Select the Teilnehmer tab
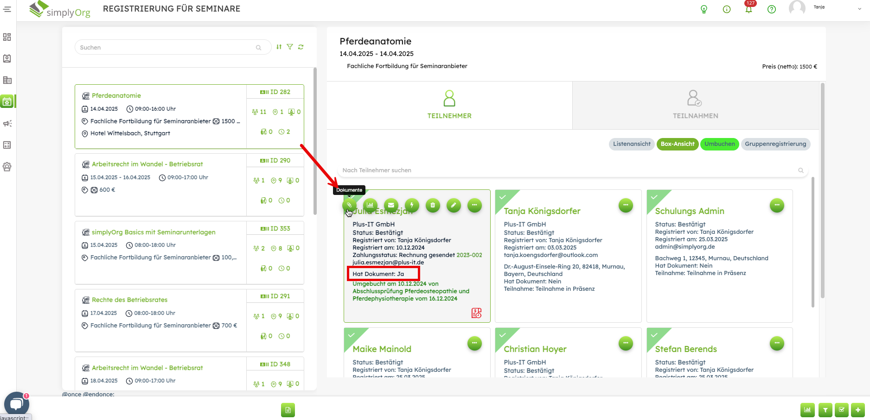 pos(449,106)
